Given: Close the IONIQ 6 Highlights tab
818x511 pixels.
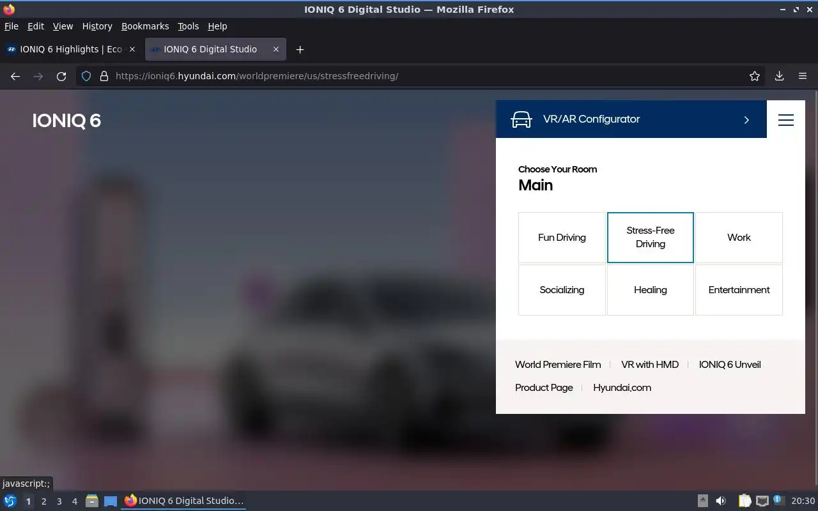Looking at the screenshot, I should click(132, 49).
